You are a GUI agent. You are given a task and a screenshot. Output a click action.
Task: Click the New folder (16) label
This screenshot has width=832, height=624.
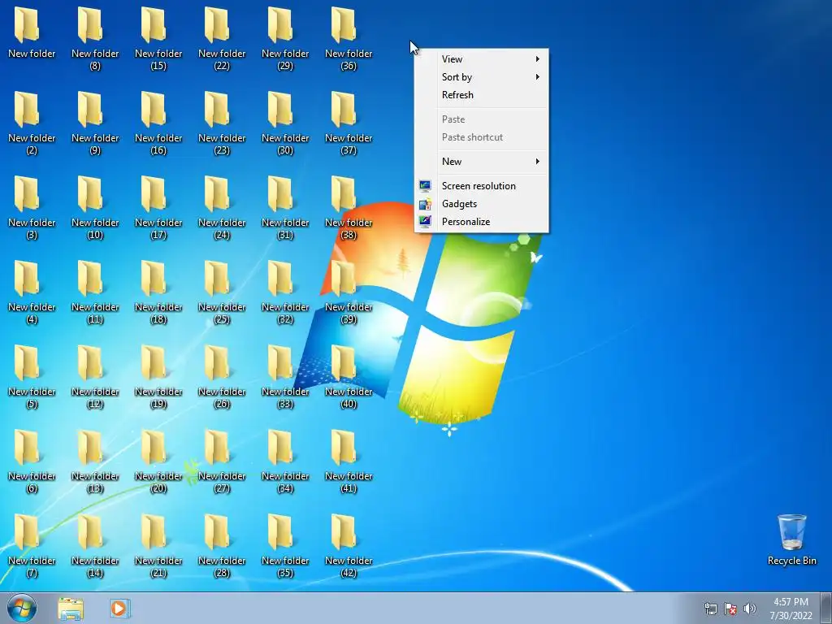[158, 144]
